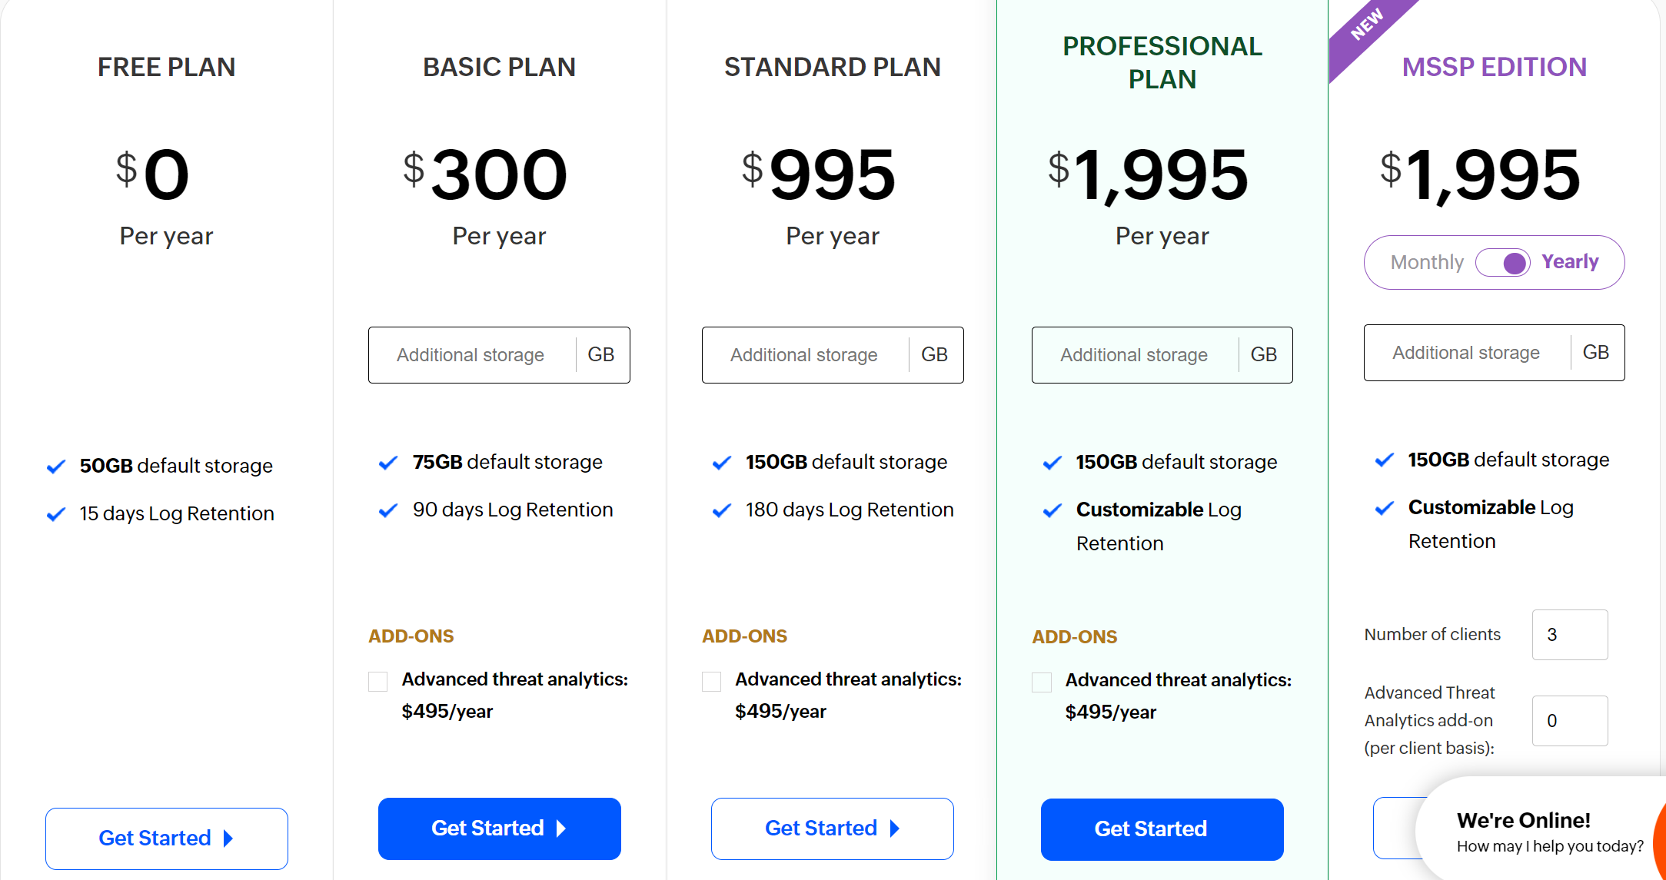
Task: Check Basic Plan advanced threat analytics add-on
Action: 377,682
